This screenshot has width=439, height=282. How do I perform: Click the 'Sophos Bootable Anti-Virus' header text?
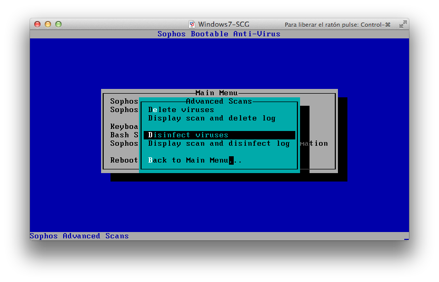tap(219, 34)
